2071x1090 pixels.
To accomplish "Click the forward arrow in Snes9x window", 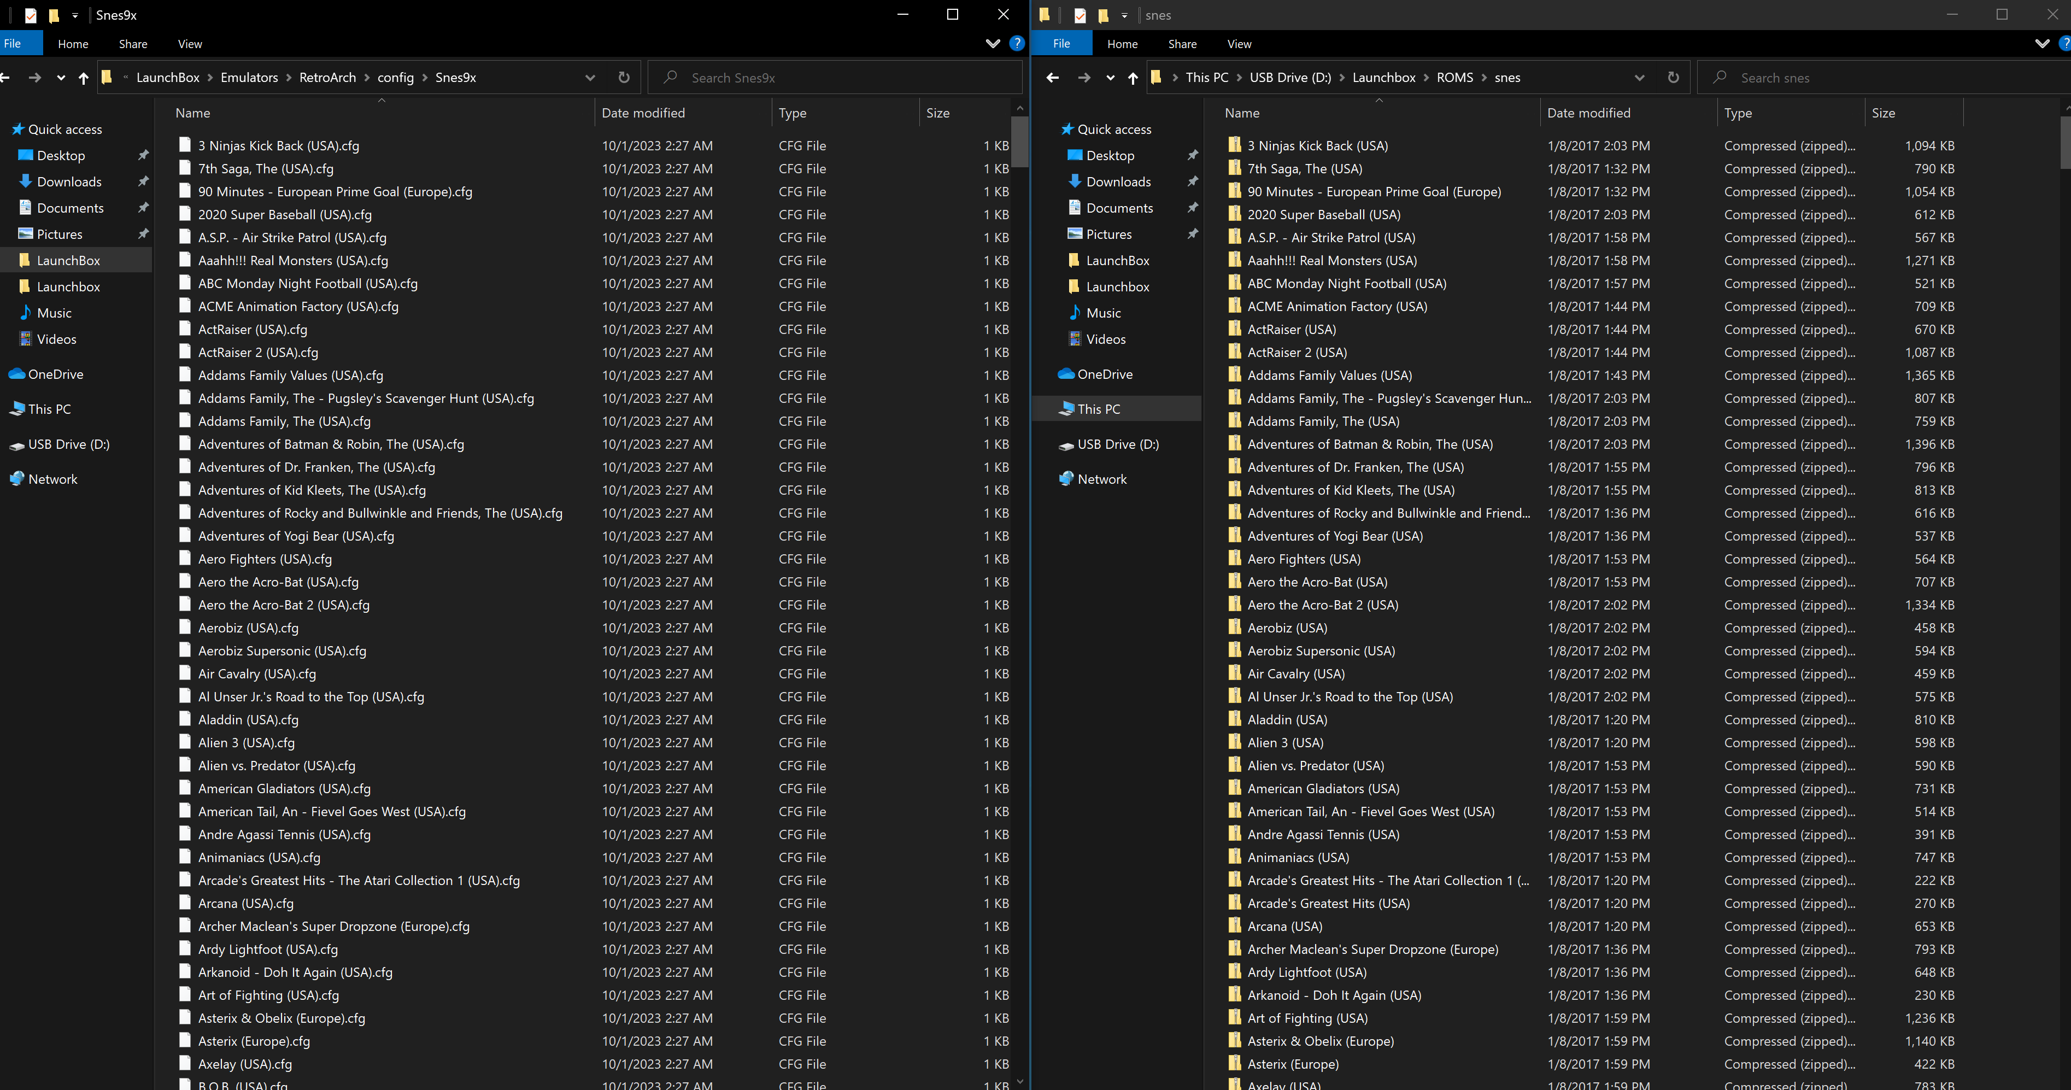I will pos(34,77).
